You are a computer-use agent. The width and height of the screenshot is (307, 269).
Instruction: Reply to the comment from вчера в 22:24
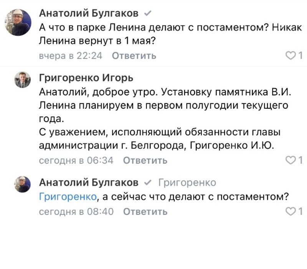point(134,56)
